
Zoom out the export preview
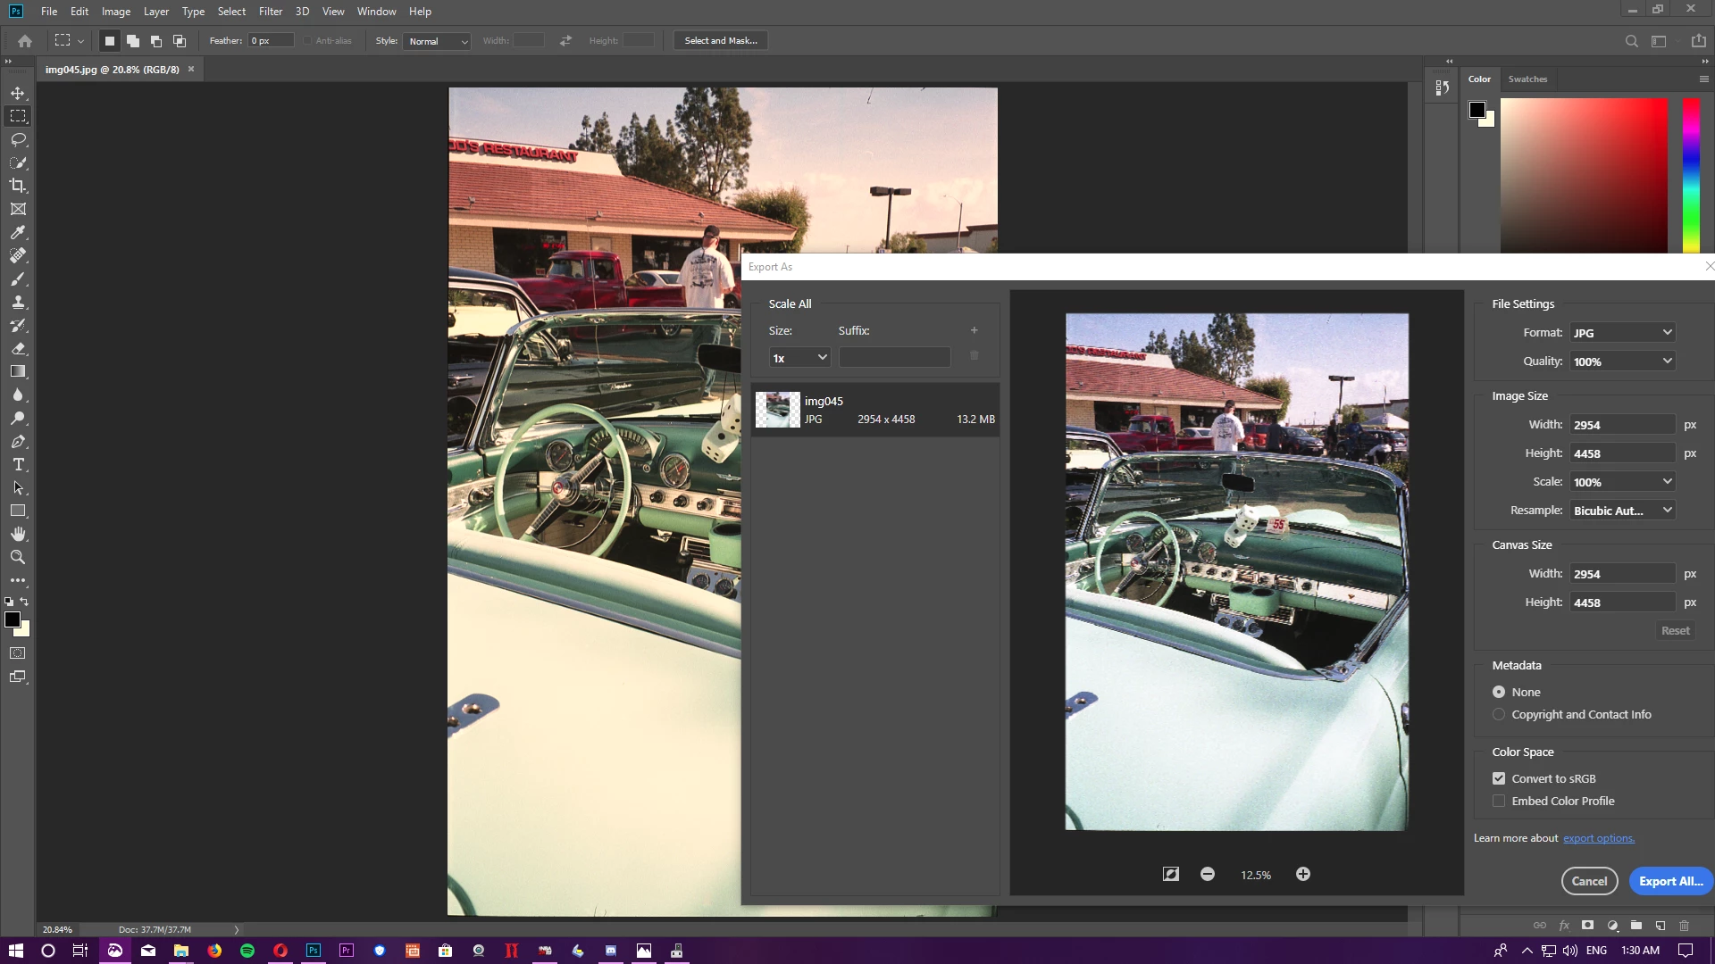pos(1208,874)
